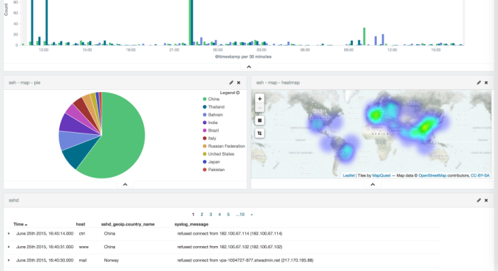Click message from vps-1004727-877.atwadmin.net
The height and width of the screenshot is (271, 498).
click(245, 260)
